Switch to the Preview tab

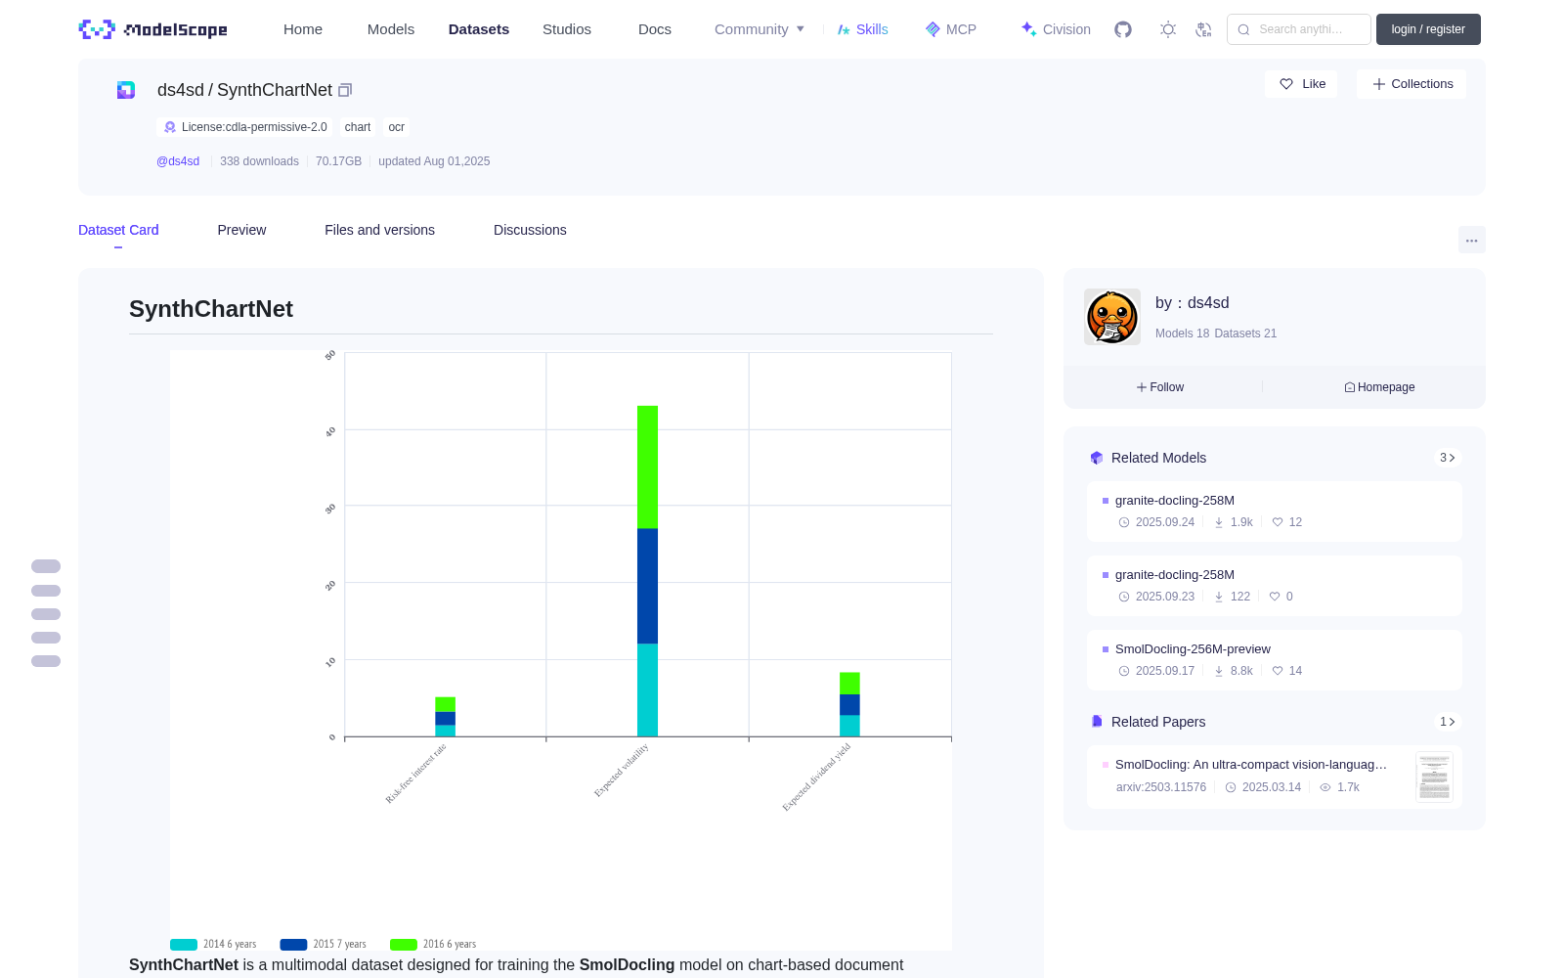pyautogui.click(x=241, y=230)
